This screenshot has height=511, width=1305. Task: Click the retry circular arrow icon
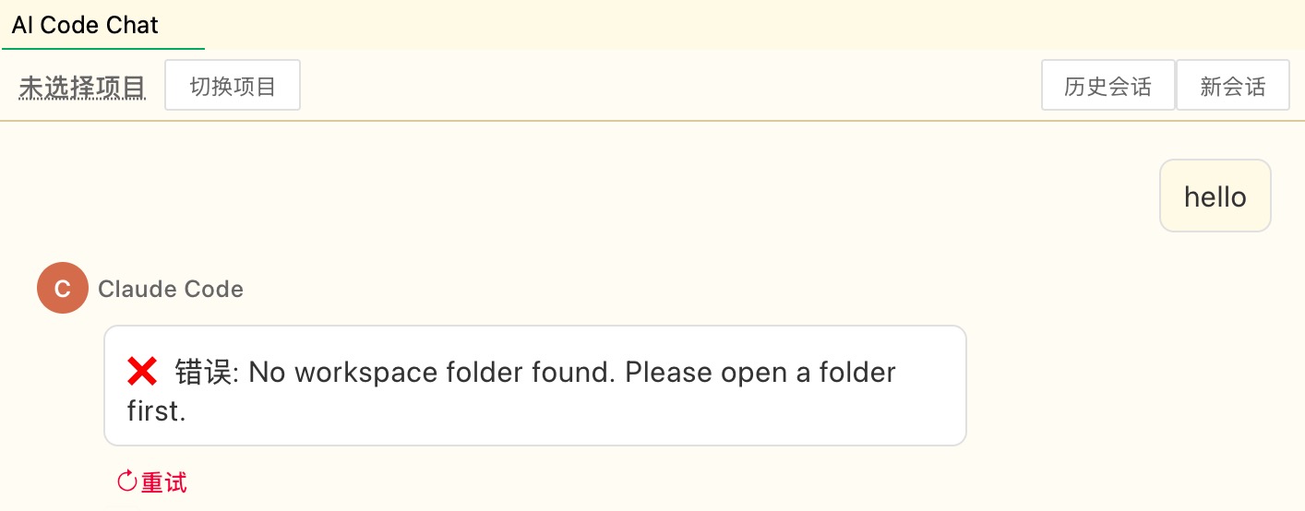pos(126,481)
